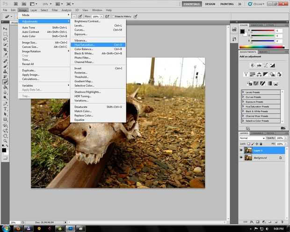Select the Zoom tool in toolbox
Image resolution: width=290 pixels, height=232 pixels.
point(5,141)
